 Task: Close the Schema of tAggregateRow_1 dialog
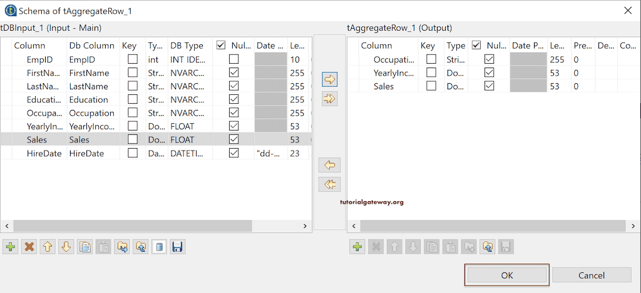tap(628, 11)
